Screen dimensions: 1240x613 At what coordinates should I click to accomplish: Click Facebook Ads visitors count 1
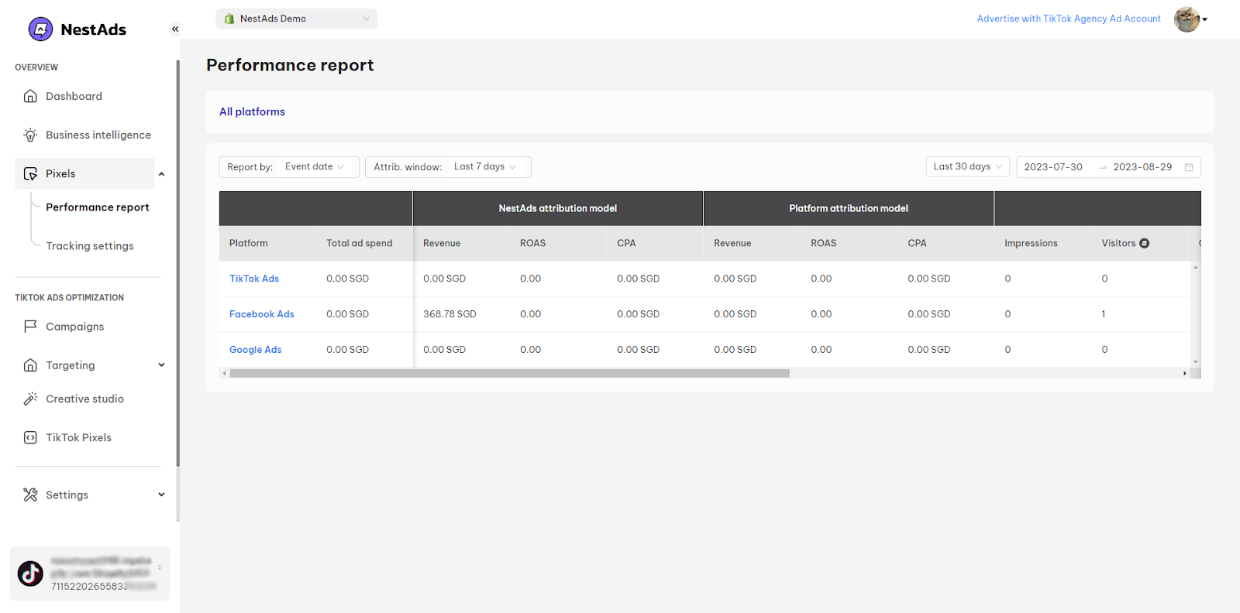(x=1104, y=314)
